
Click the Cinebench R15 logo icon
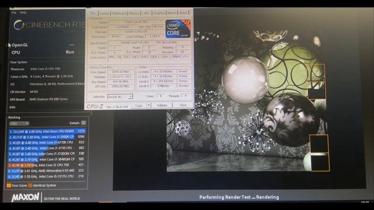[19, 25]
